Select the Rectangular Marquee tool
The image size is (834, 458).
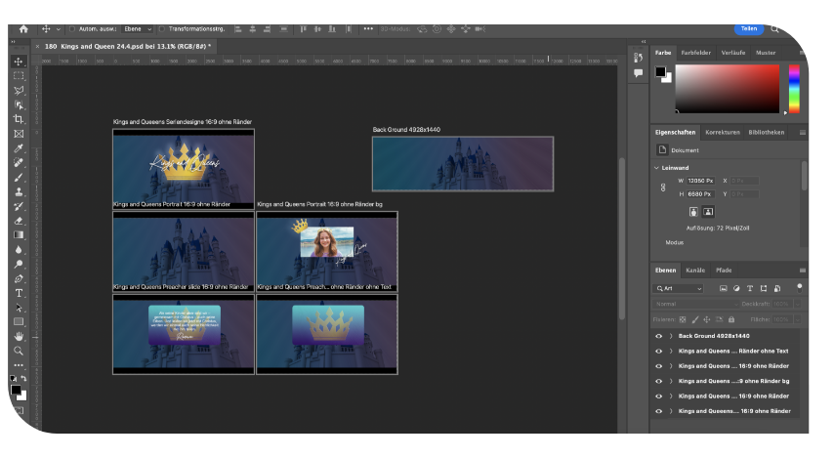pos(19,75)
